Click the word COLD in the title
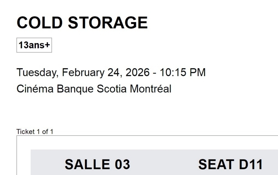This screenshot has width=278, height=175. pos(38,23)
